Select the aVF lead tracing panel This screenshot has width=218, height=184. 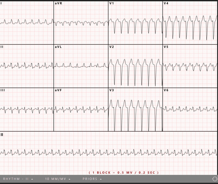pos(81,109)
